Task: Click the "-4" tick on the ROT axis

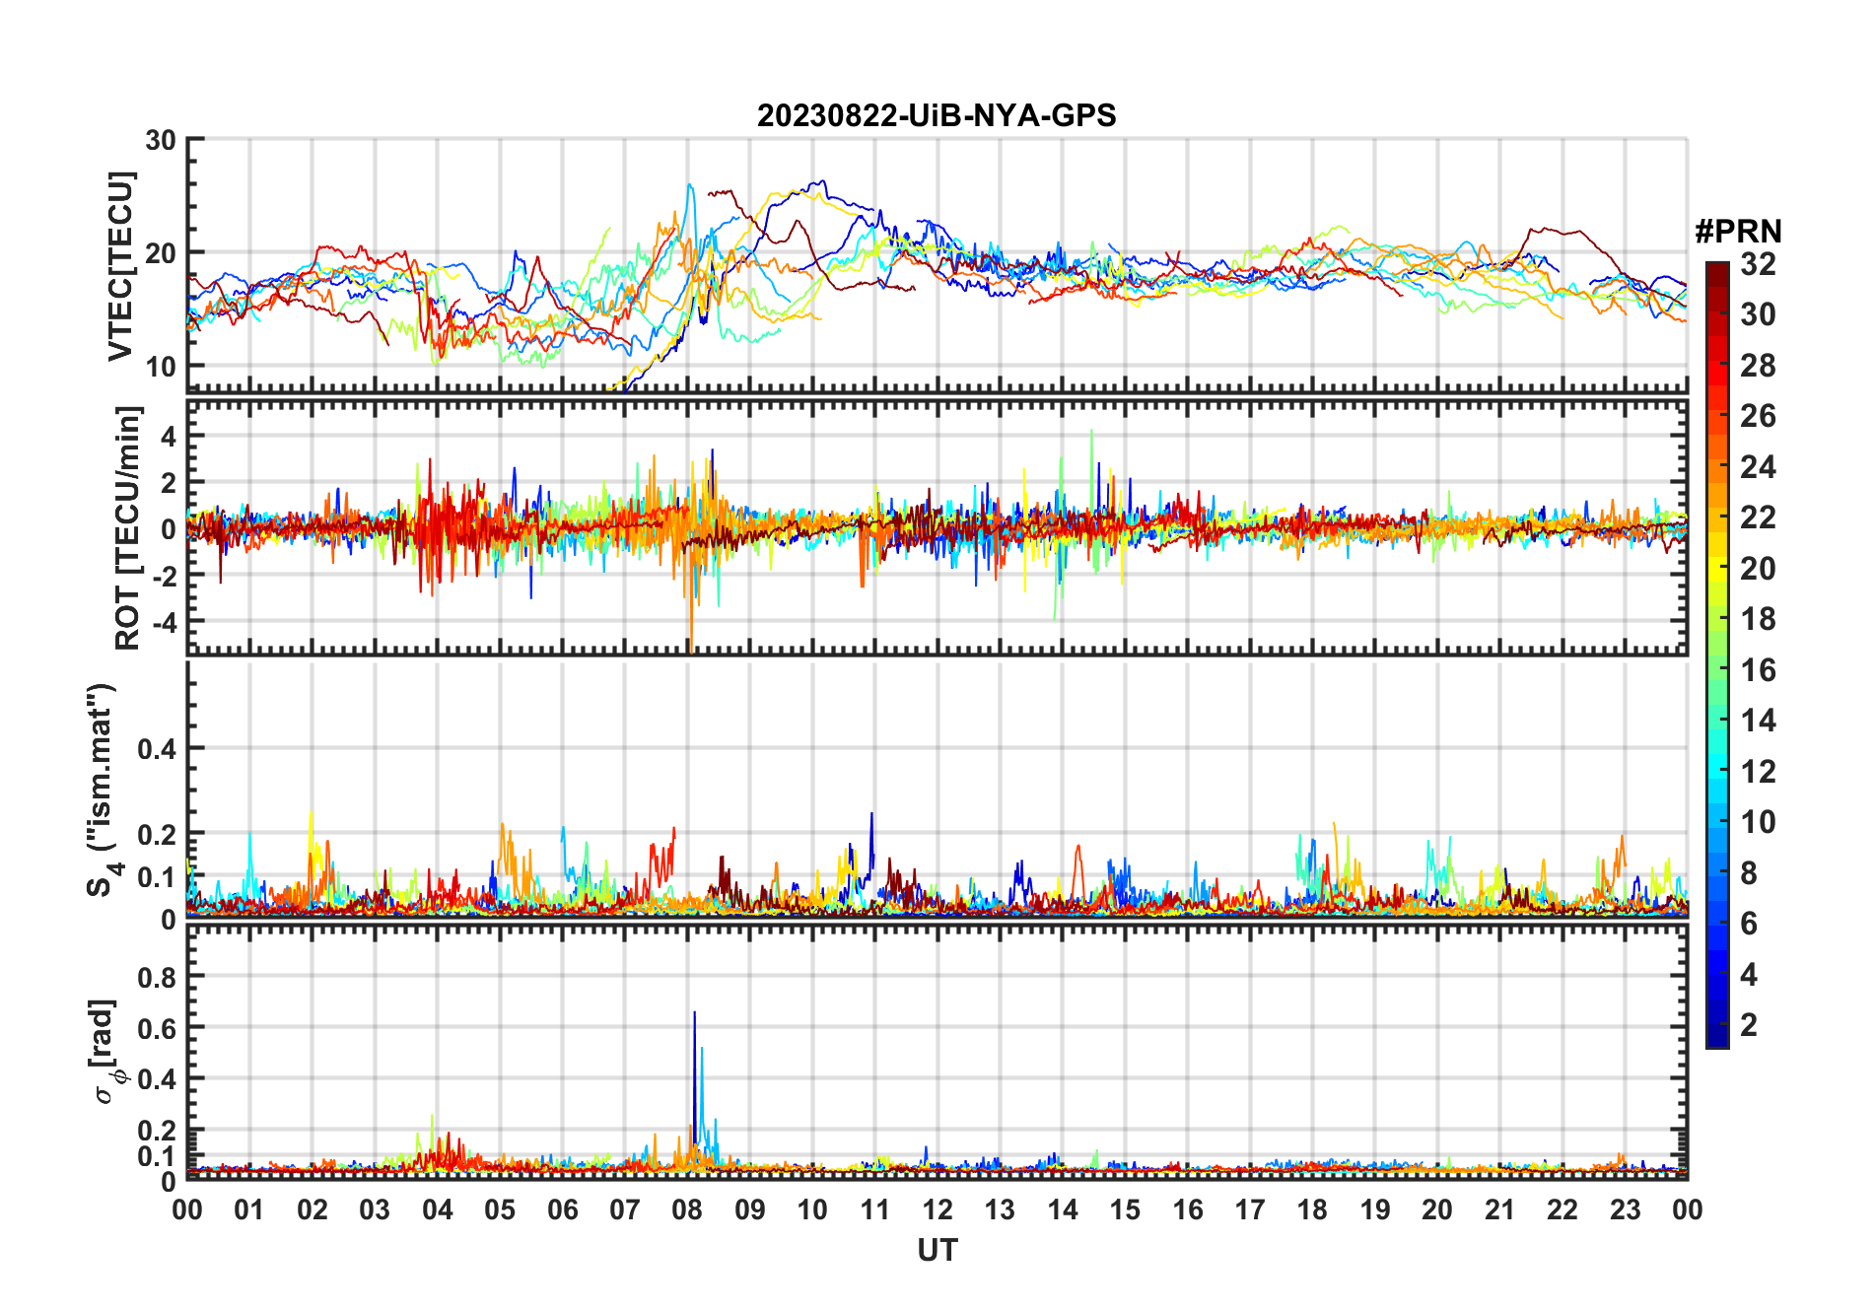Action: click(163, 622)
